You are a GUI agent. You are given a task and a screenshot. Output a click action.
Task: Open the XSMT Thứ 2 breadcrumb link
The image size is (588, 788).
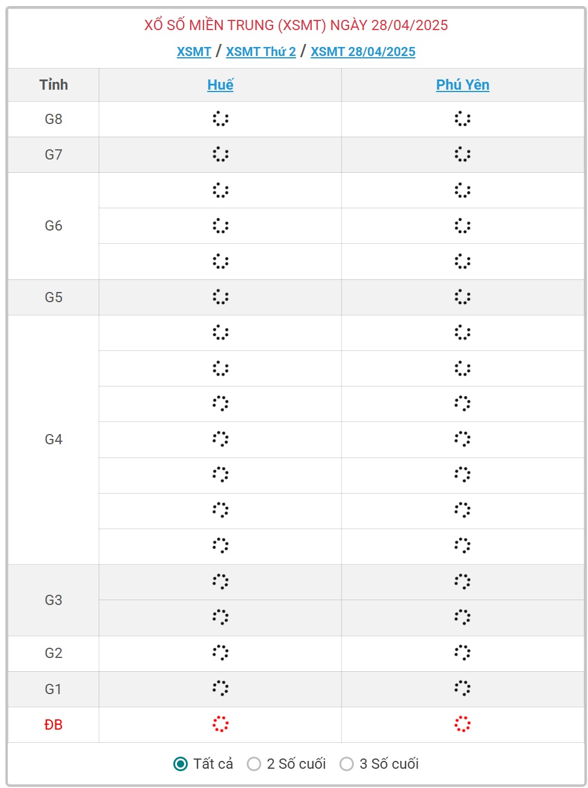coord(261,52)
